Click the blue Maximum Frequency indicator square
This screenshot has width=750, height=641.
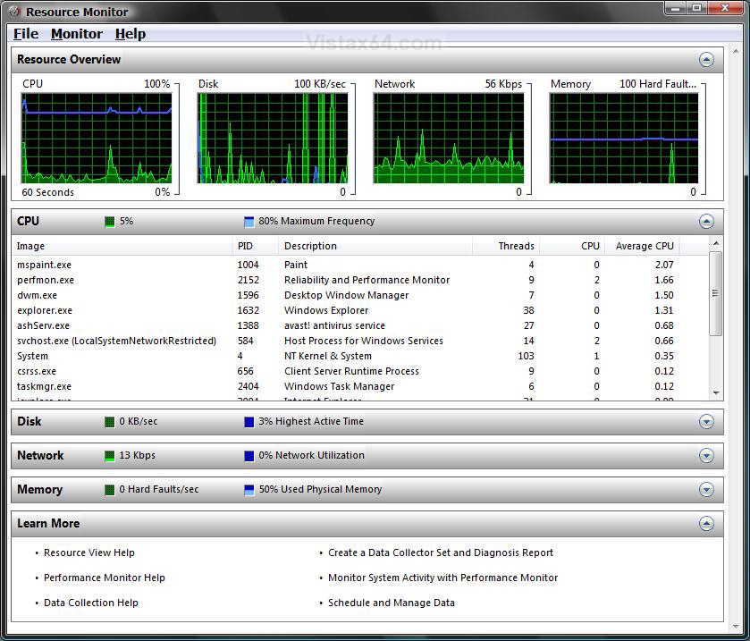click(249, 222)
